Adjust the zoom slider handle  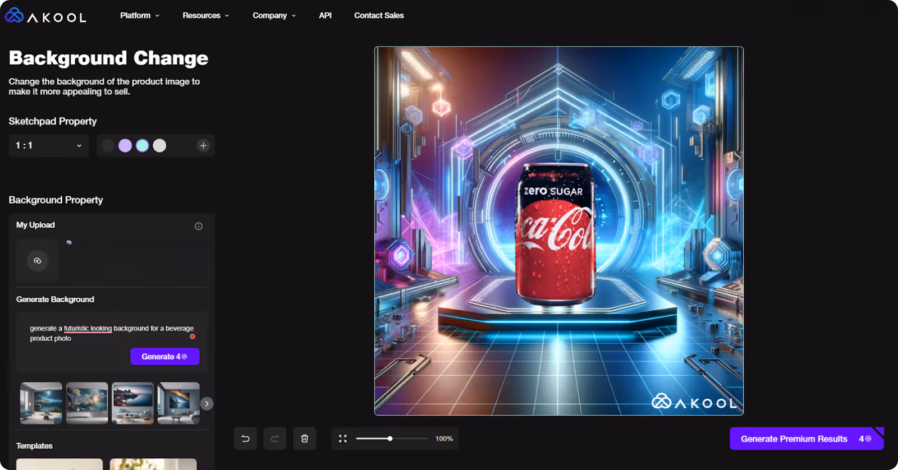[390, 439]
